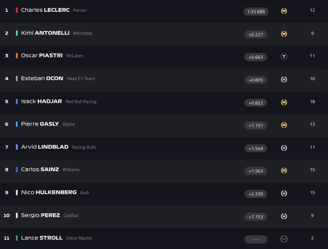Click the medium tyre icon in Leclerc's row
The image size is (328, 249).
click(x=284, y=11)
